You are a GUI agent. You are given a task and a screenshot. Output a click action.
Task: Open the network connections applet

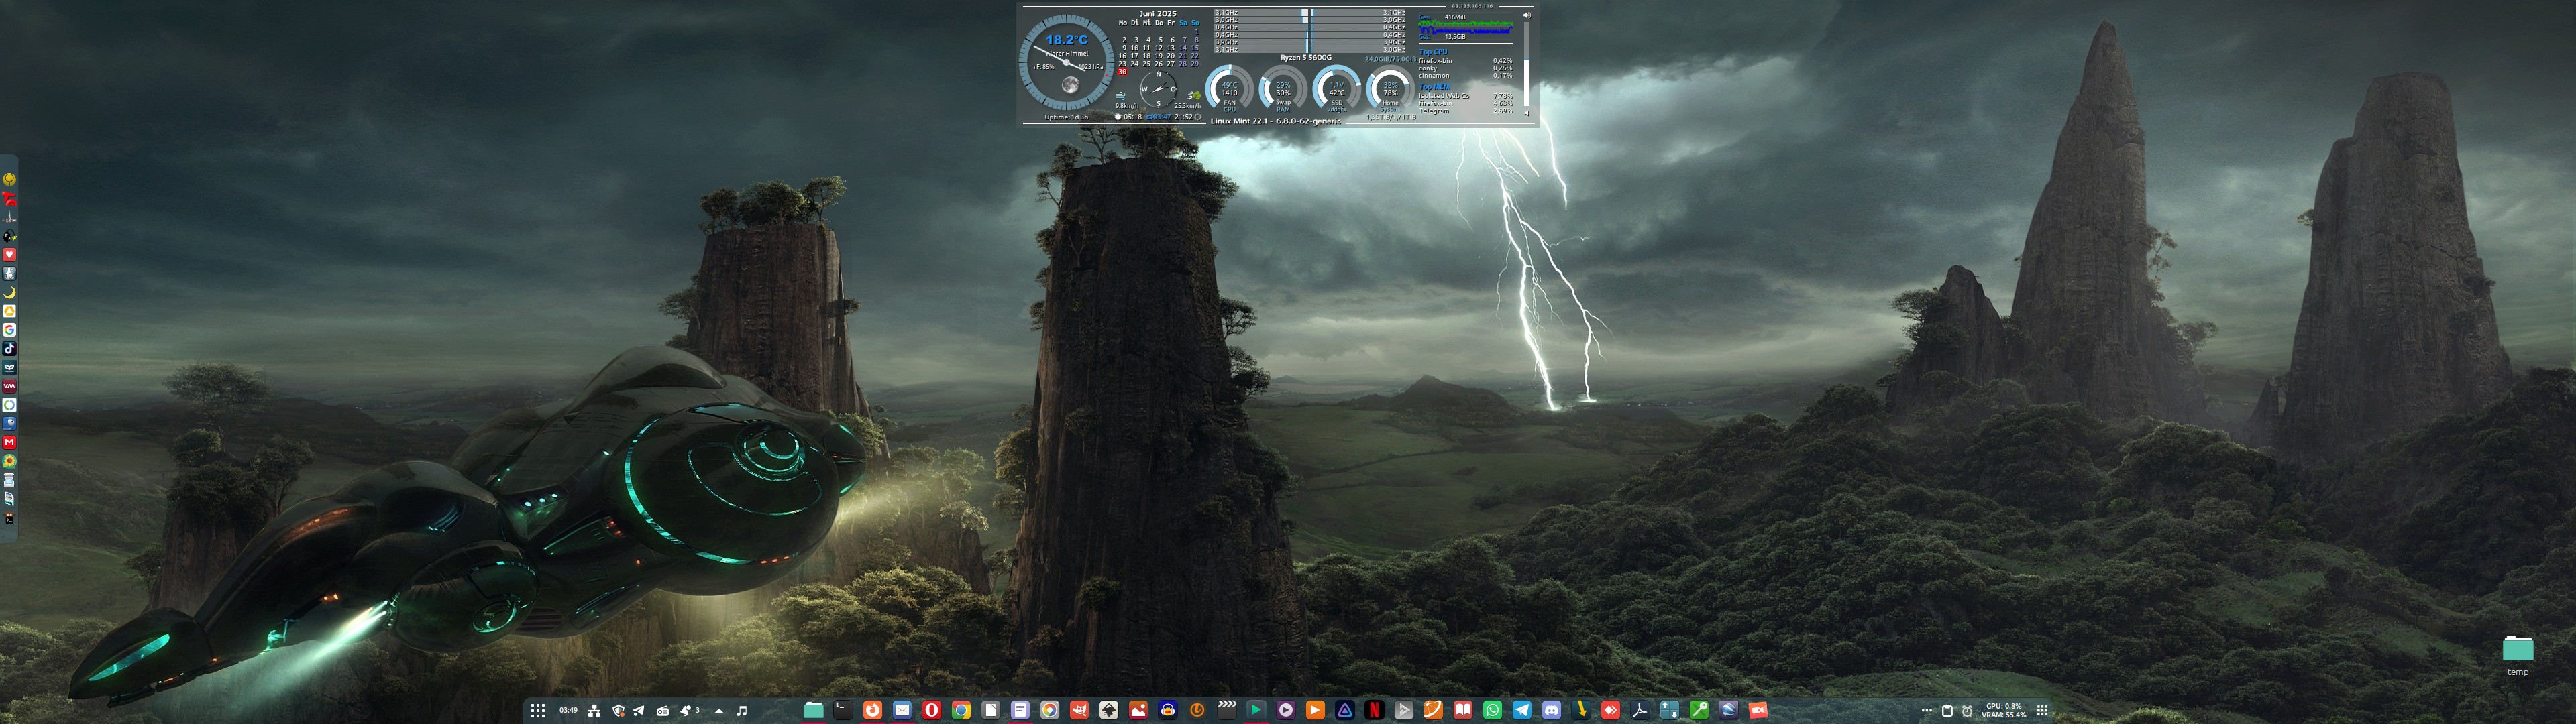[594, 711]
